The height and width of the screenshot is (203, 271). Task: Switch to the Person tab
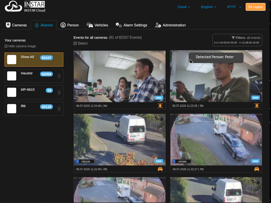click(70, 25)
